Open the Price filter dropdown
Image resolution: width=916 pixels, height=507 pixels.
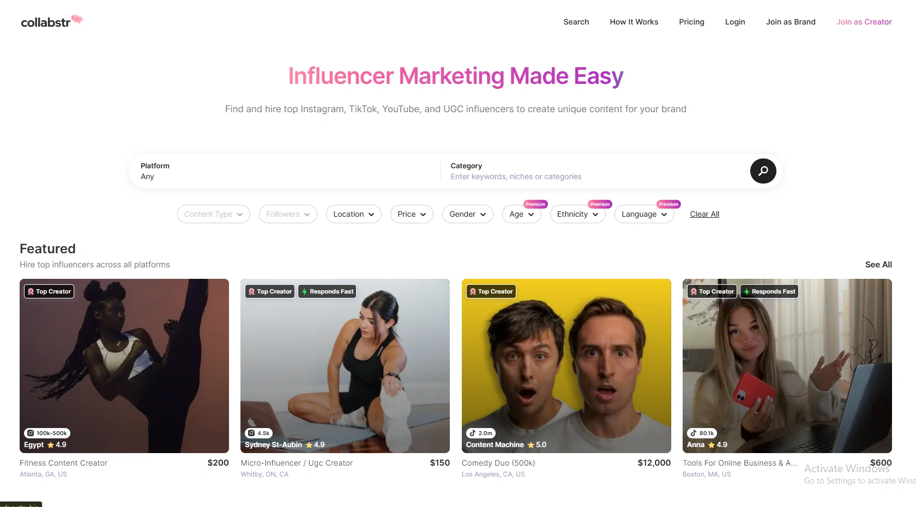pos(412,214)
